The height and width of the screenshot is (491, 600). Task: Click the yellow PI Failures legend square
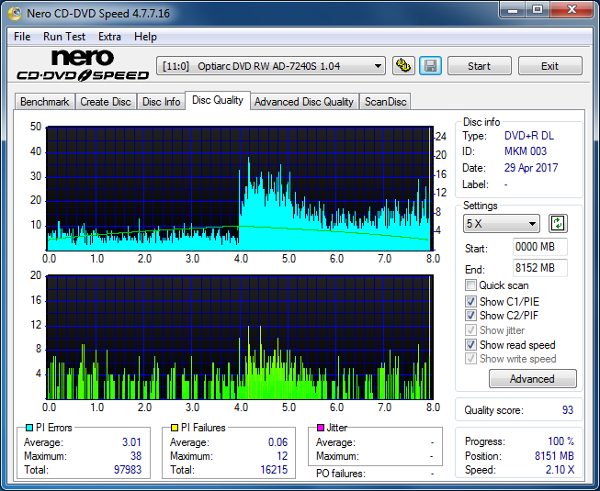[175, 428]
